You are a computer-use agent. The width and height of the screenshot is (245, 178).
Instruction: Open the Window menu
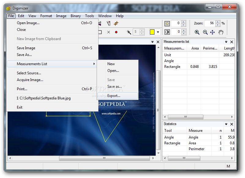(105, 16)
